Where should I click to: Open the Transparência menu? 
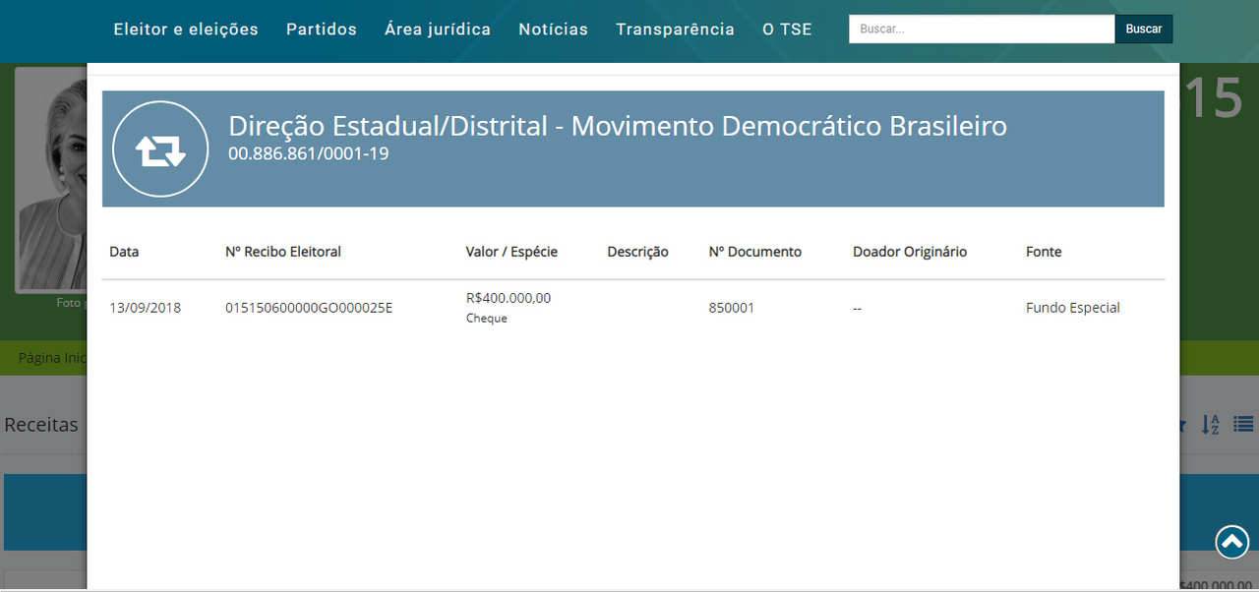(x=675, y=30)
